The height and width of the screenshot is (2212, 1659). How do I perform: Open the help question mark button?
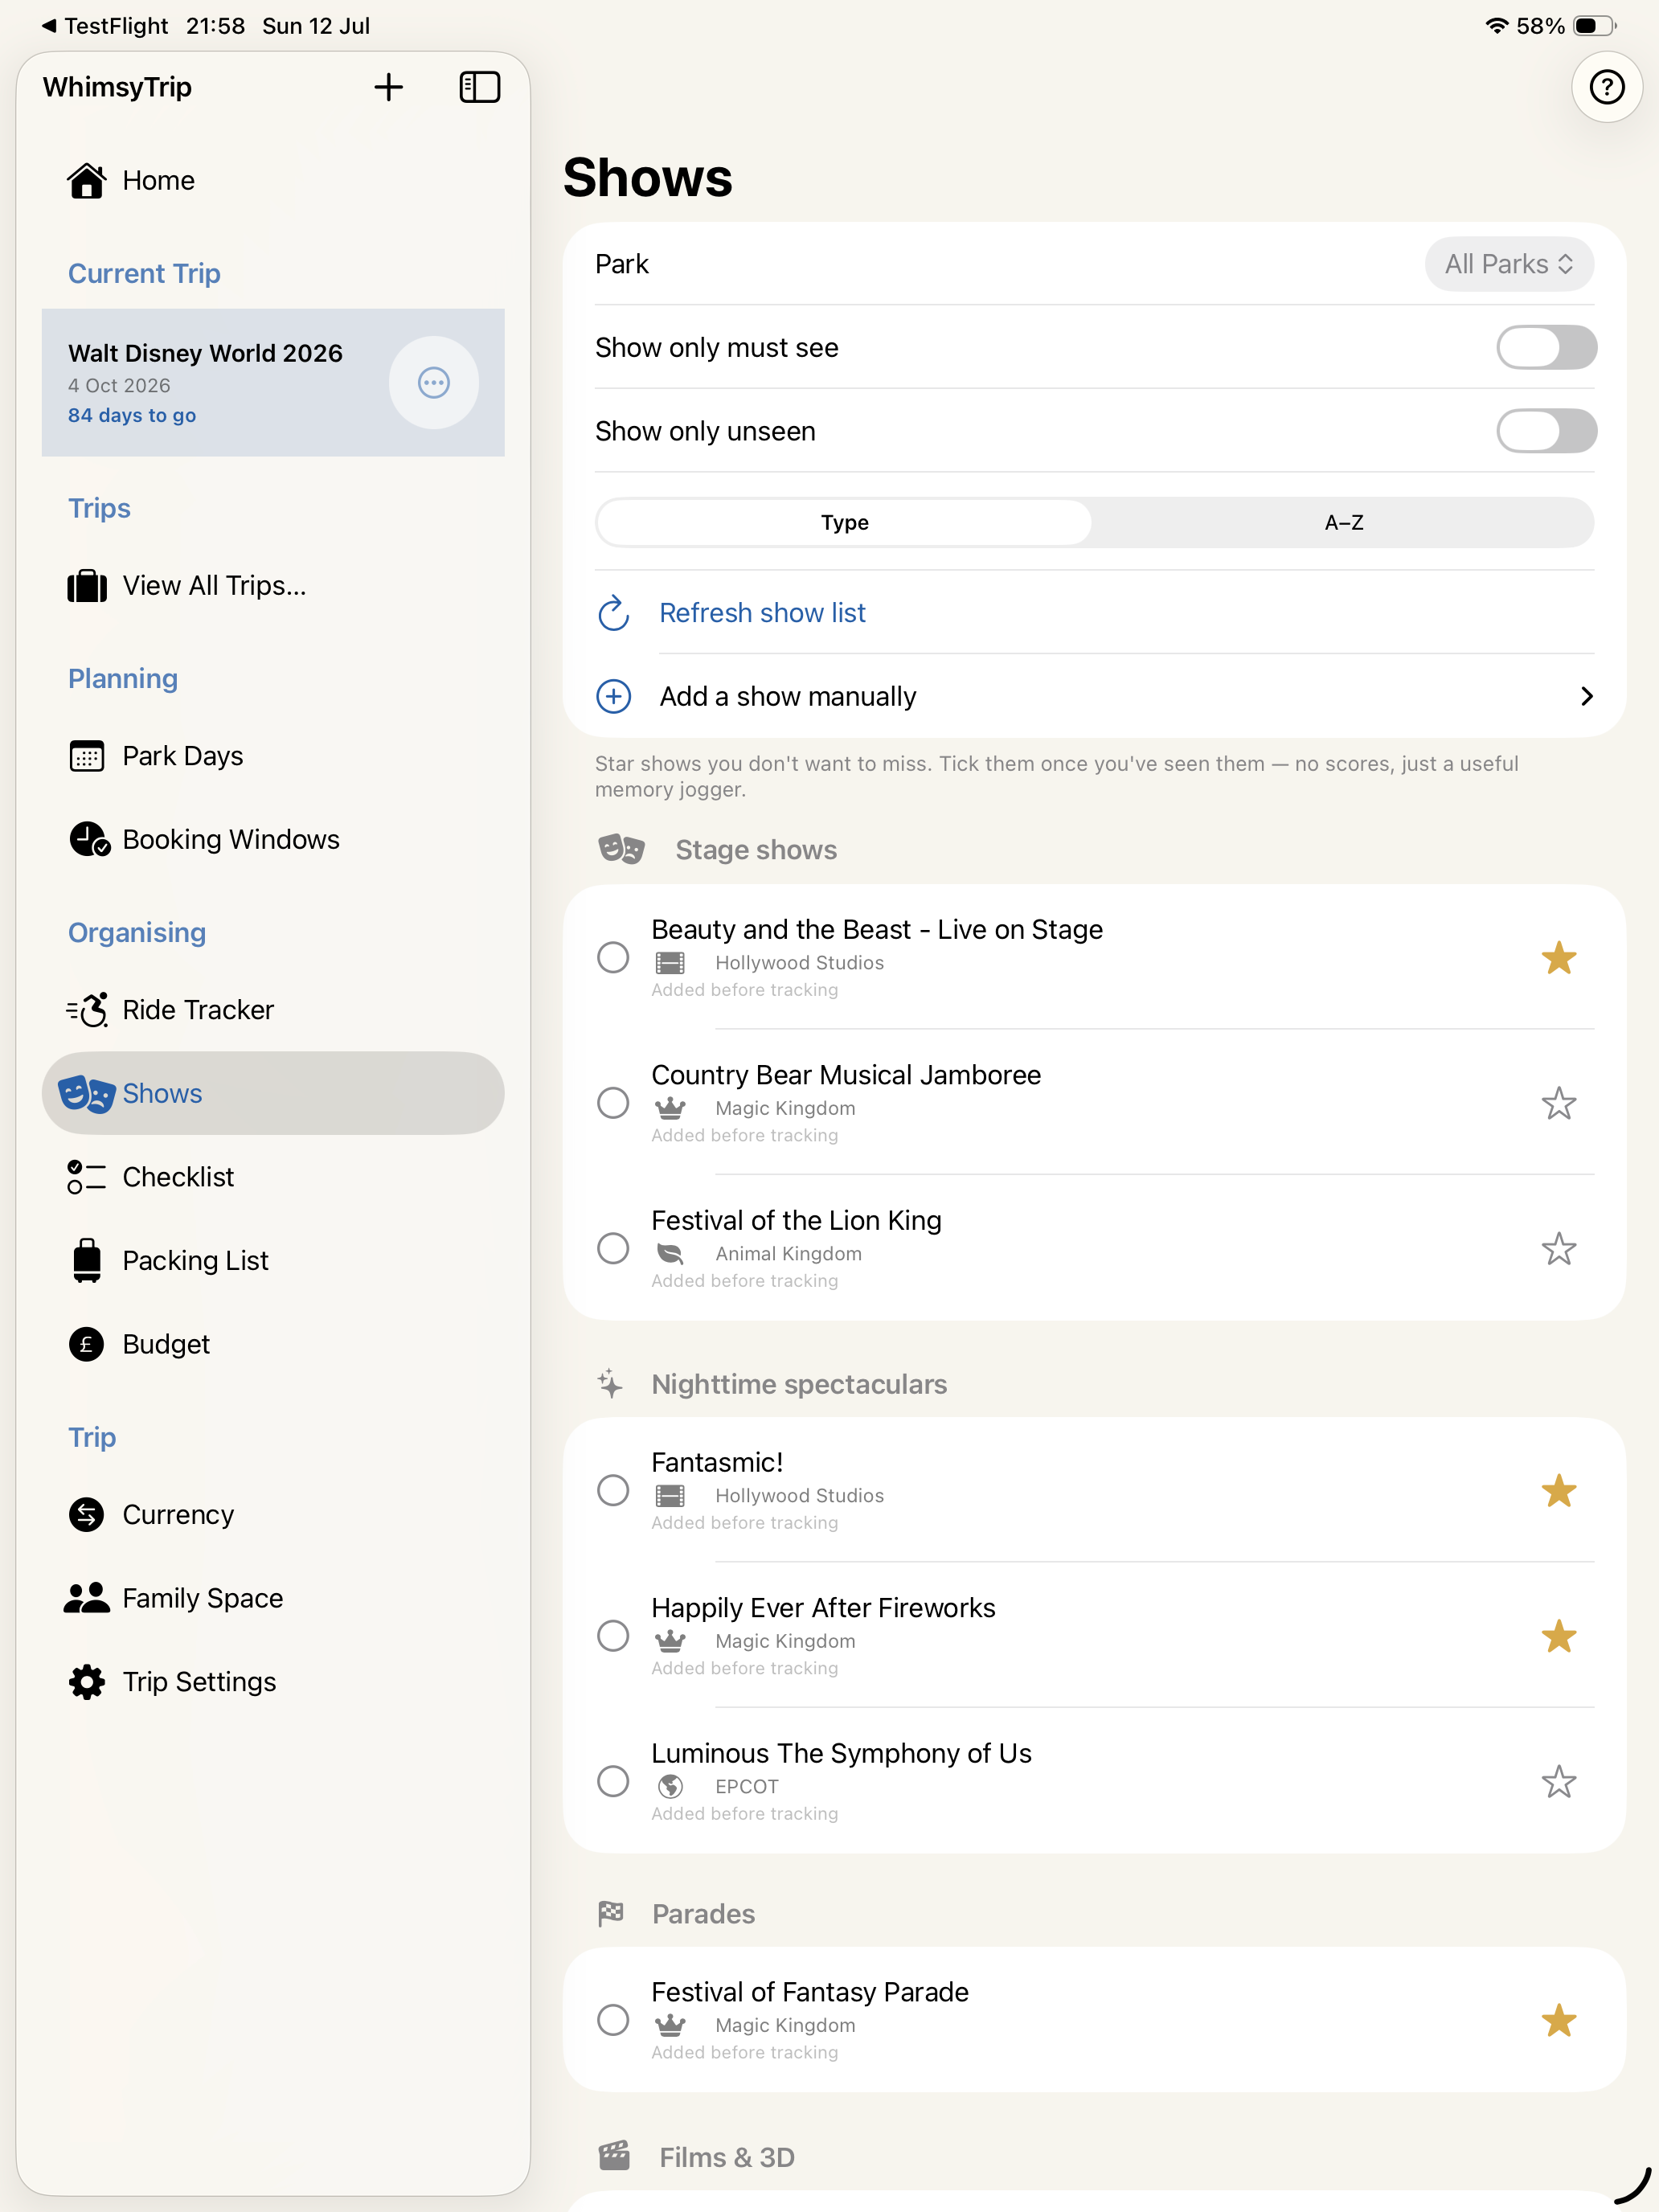click(x=1606, y=87)
